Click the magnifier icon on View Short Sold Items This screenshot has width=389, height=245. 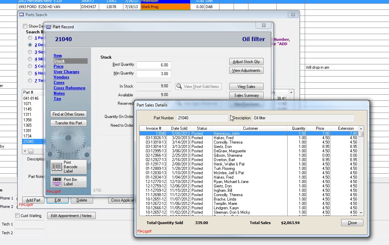coord(179,86)
